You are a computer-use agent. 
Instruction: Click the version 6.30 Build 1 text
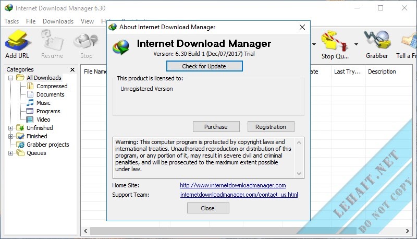[204, 54]
